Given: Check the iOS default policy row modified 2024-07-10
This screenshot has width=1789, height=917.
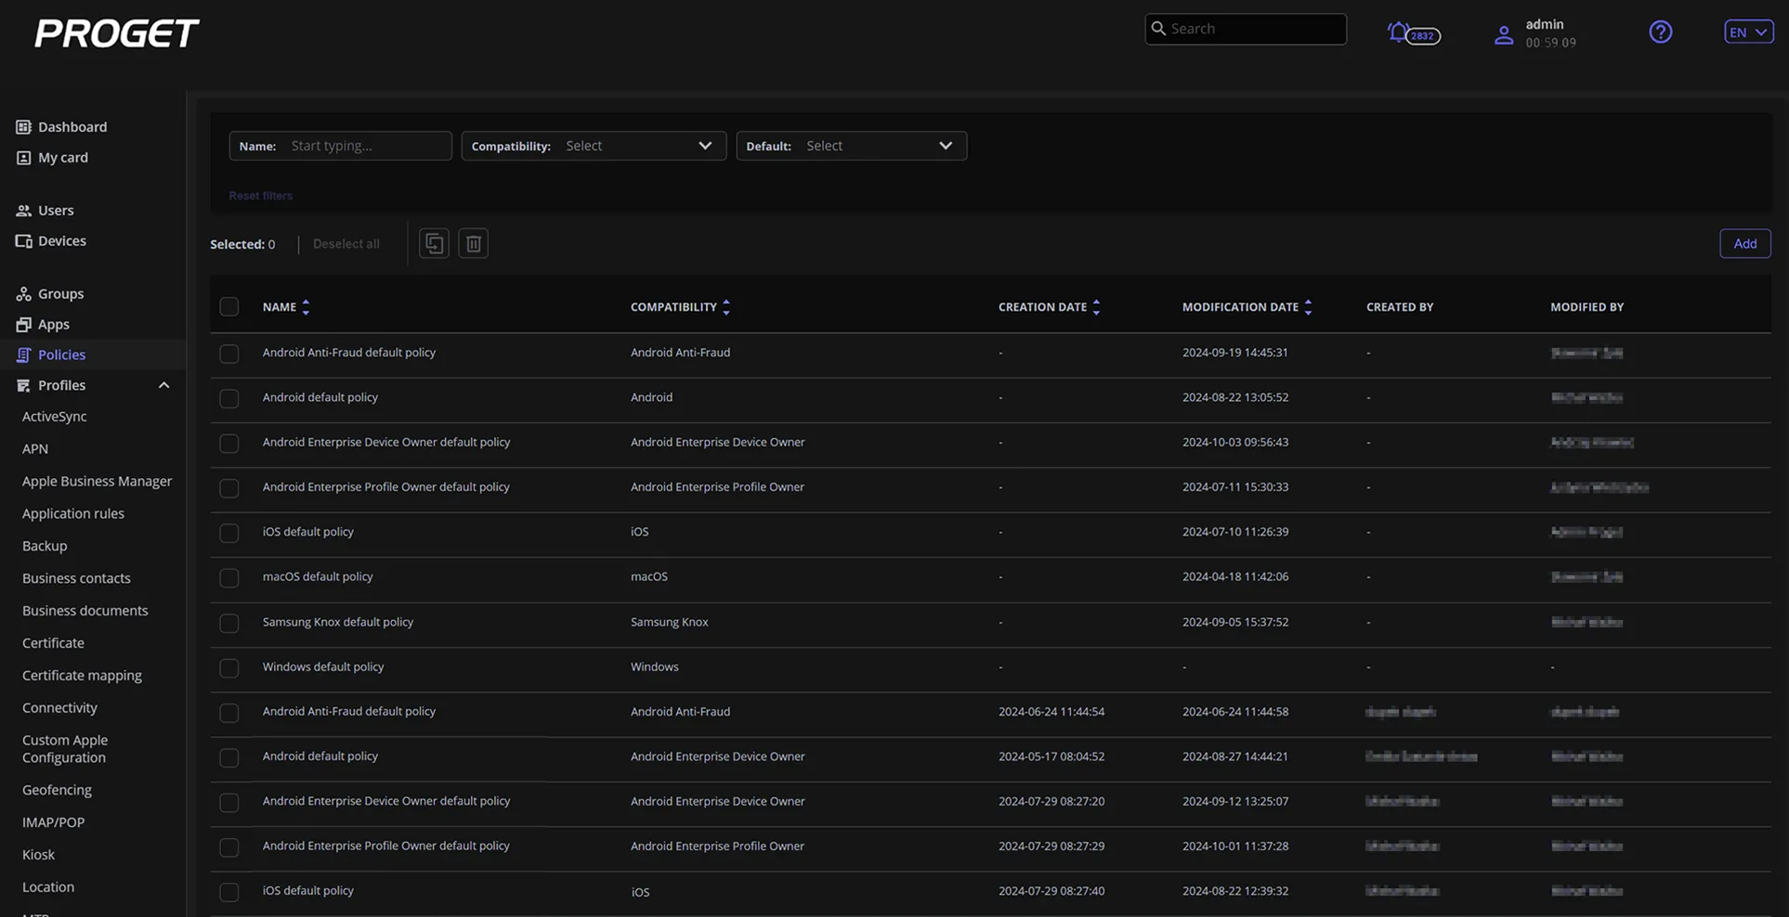Looking at the screenshot, I should pos(229,533).
